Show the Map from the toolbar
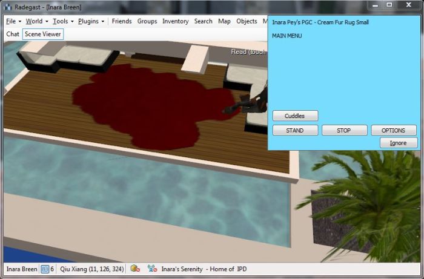The image size is (424, 279). click(225, 21)
